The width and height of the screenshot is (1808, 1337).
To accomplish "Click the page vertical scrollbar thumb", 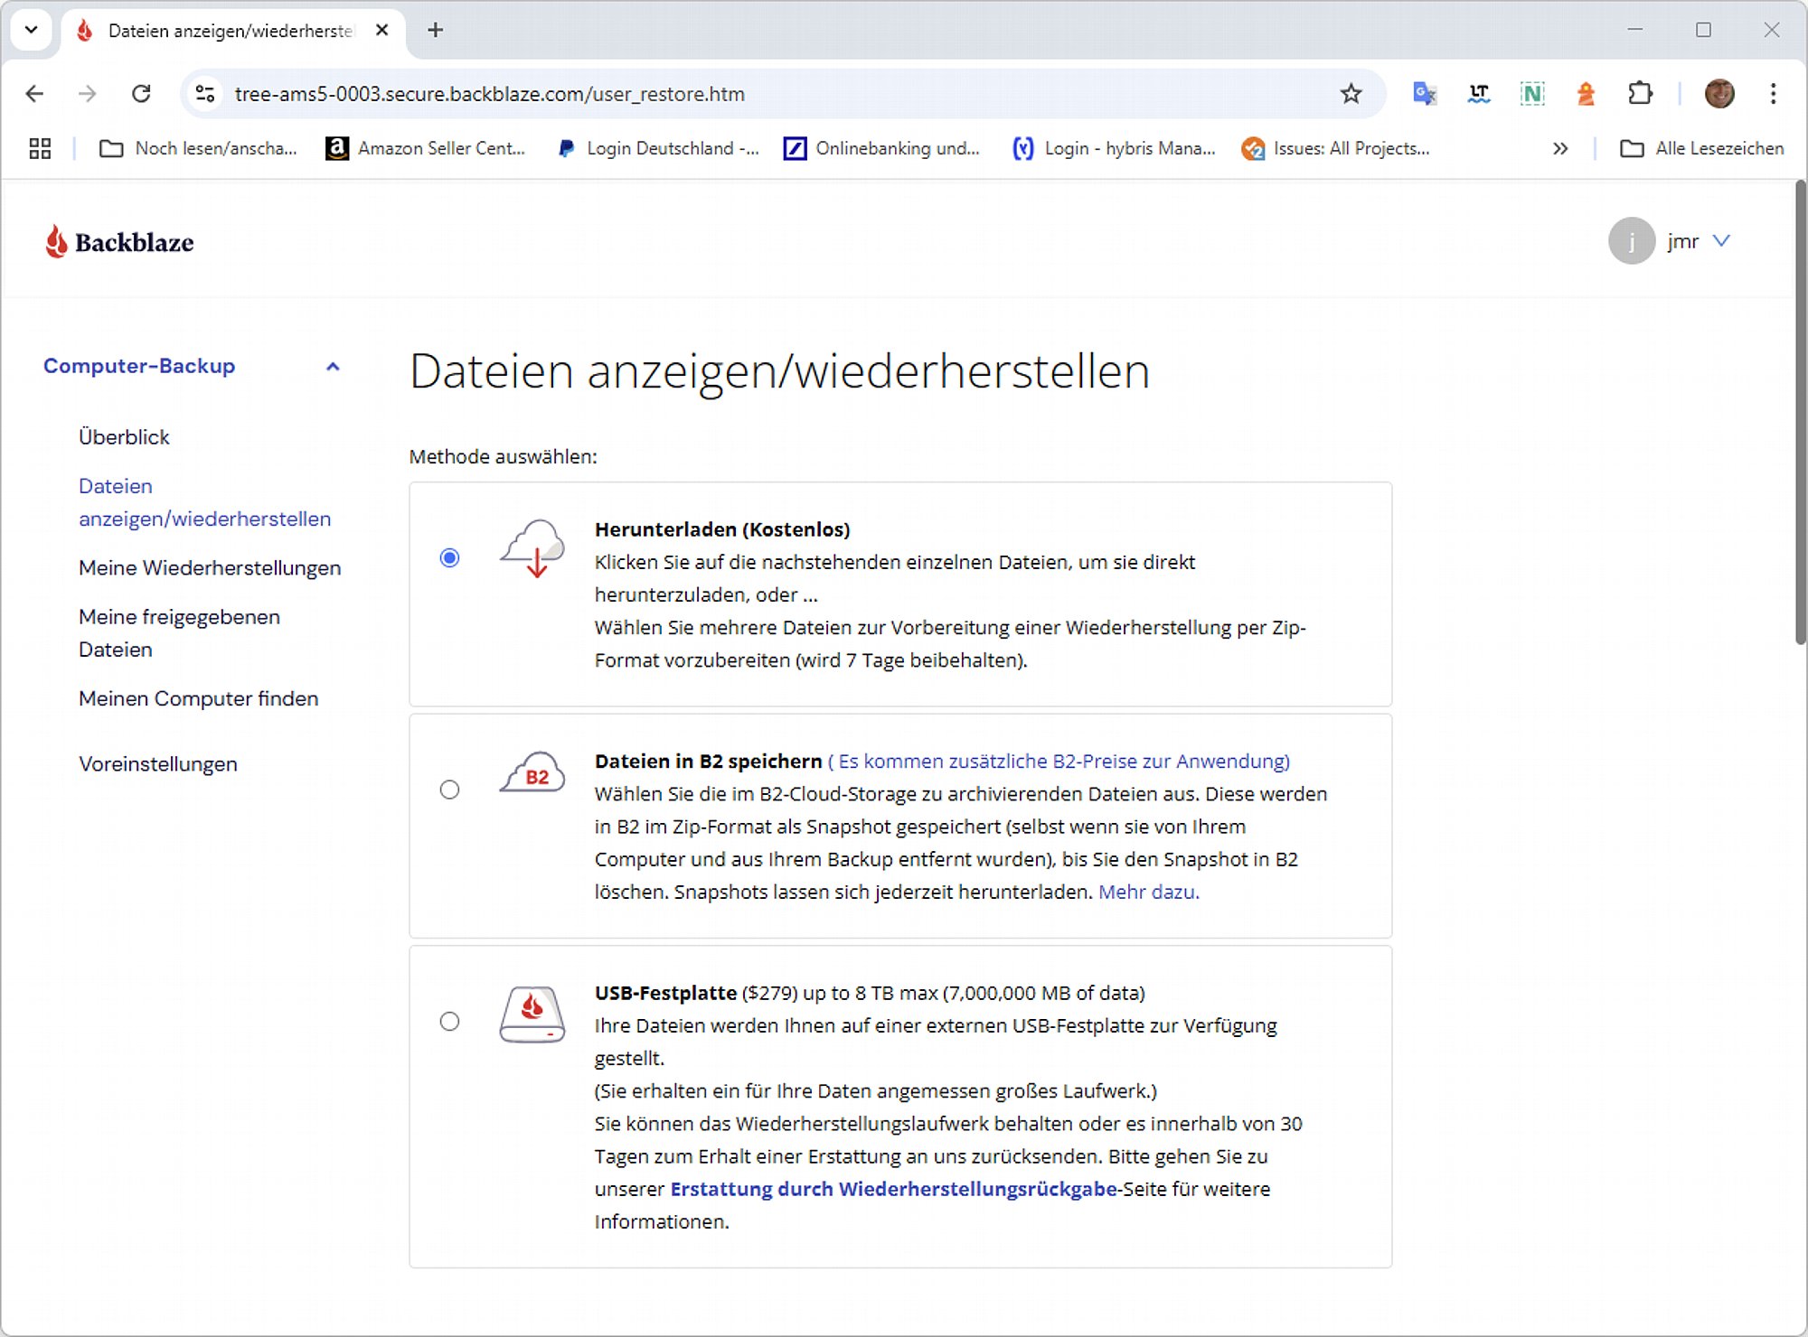I will pos(1800,412).
